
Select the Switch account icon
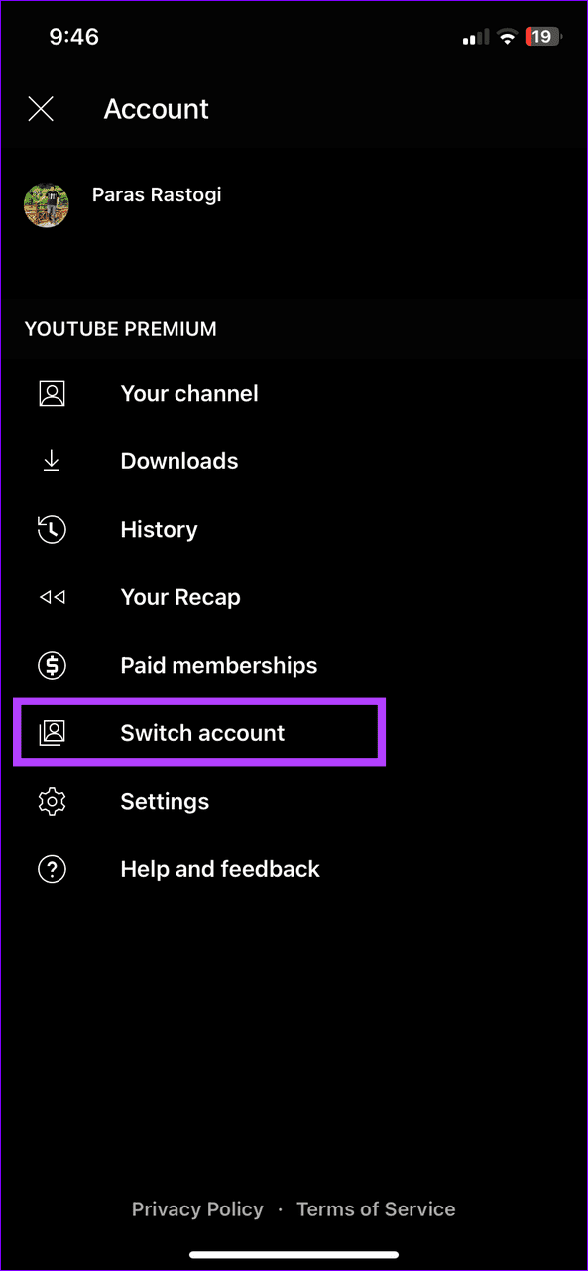point(52,732)
